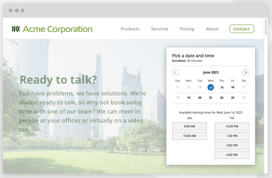This screenshot has width=272, height=178.
Task: Click the page's vertical scrollbar thumb
Action: pyautogui.click(x=266, y=27)
